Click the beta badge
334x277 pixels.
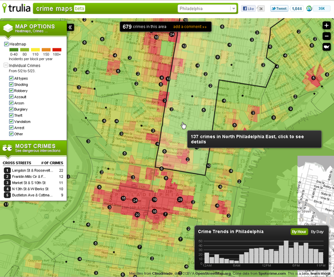(80, 9)
